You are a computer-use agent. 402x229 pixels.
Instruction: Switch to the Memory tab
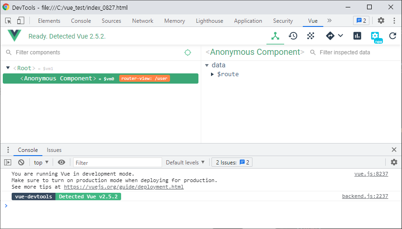click(x=175, y=21)
